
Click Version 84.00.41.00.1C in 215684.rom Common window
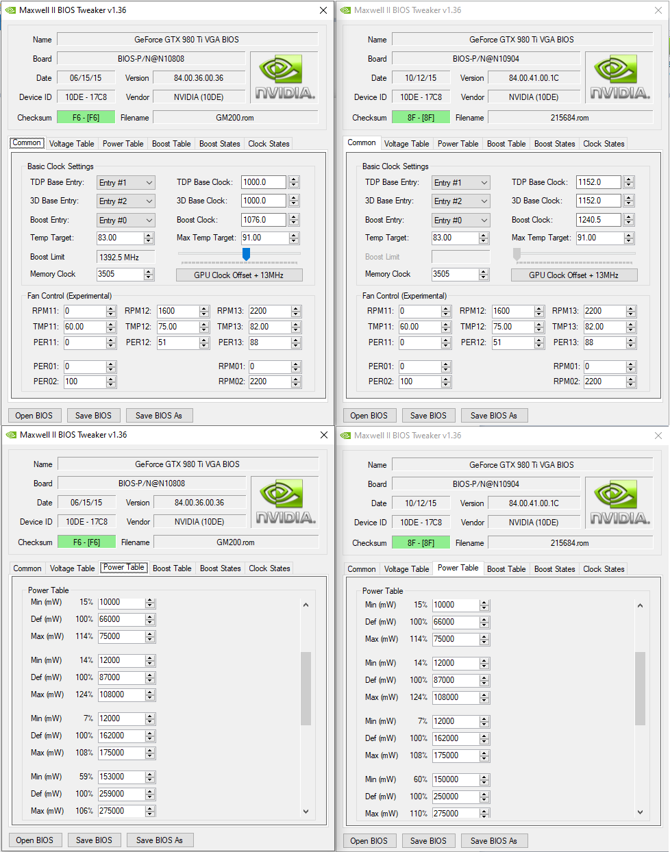[x=534, y=78]
